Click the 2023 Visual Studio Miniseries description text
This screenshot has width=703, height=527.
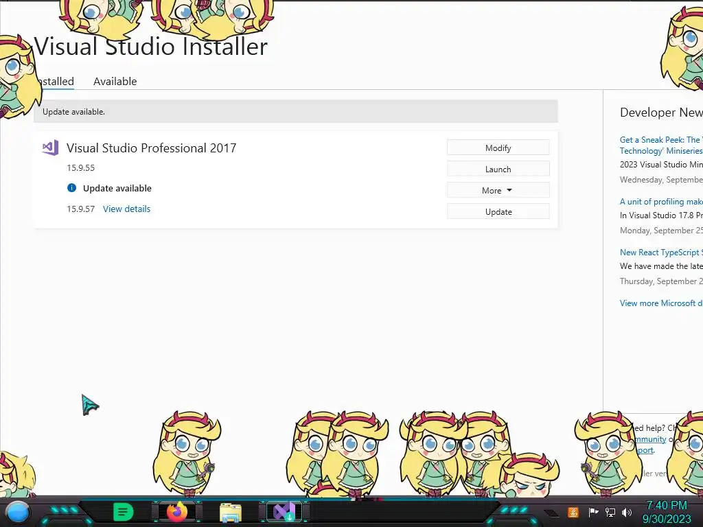tap(661, 165)
